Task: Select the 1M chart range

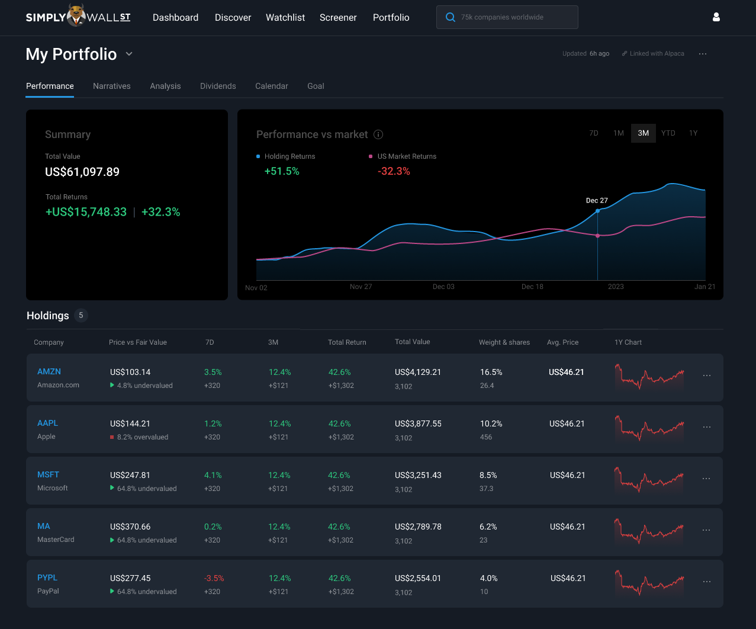Action: (619, 133)
